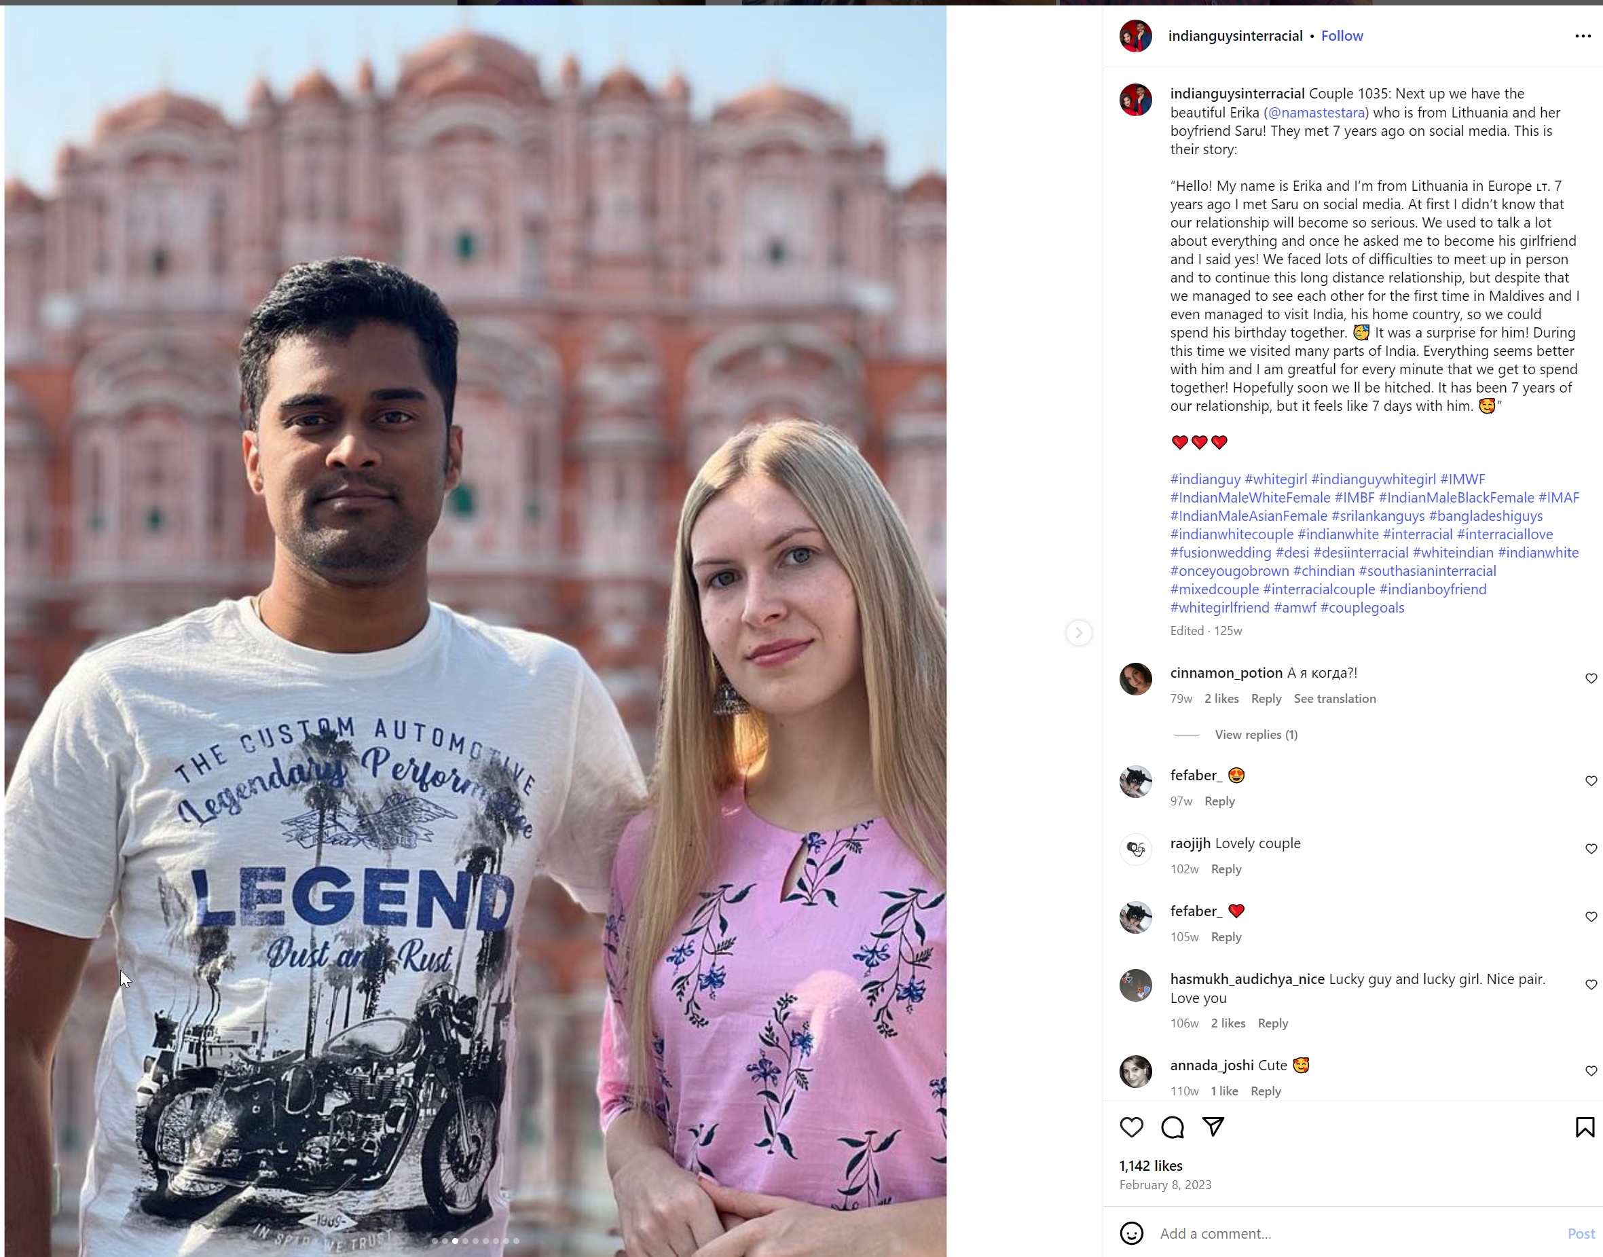Open the three-dot more options menu
The height and width of the screenshot is (1257, 1603).
click(1583, 36)
